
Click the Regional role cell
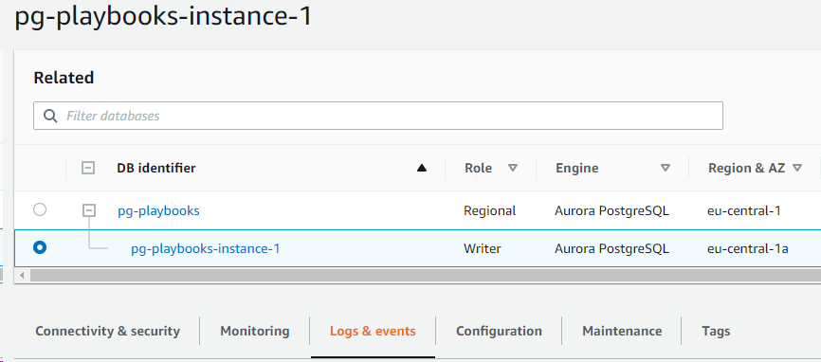[x=489, y=210]
